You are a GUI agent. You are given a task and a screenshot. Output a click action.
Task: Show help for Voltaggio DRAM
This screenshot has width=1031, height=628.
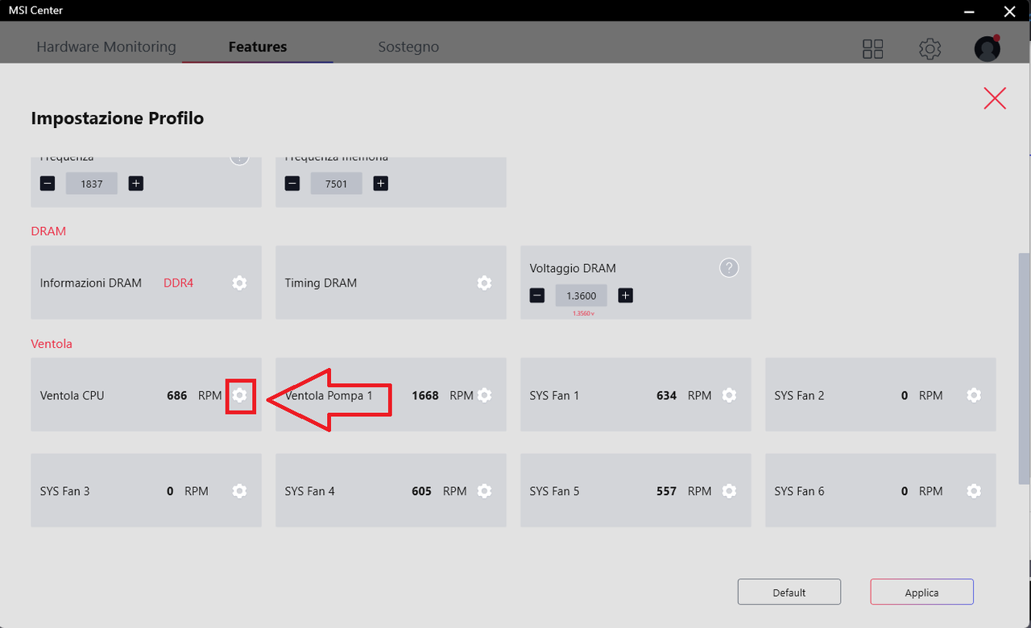pos(729,268)
